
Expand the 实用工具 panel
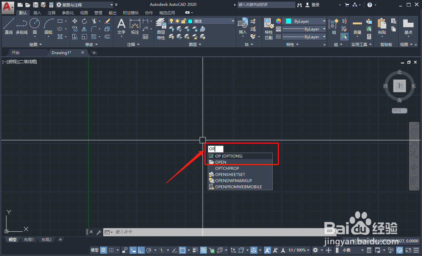point(361,44)
